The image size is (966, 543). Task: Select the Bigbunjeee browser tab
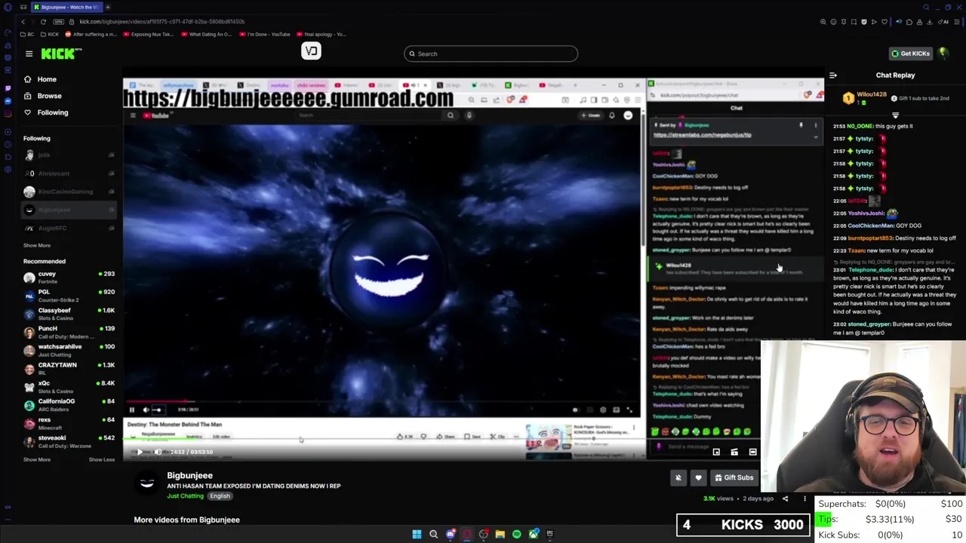66,7
